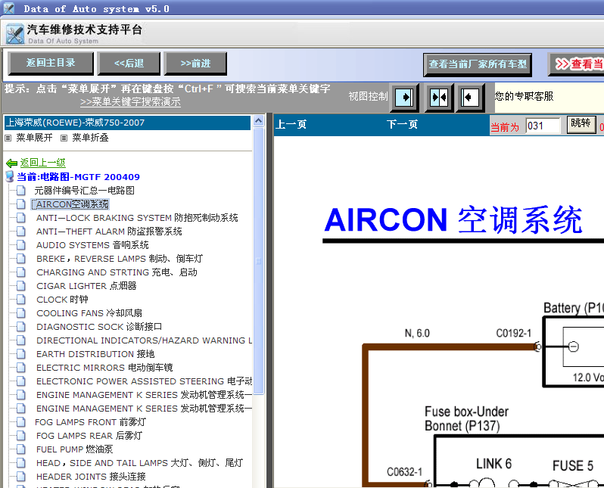Click the 返回主目录 button
The width and height of the screenshot is (604, 488).
coord(51,63)
